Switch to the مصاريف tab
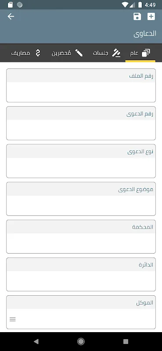 [x=26, y=53]
